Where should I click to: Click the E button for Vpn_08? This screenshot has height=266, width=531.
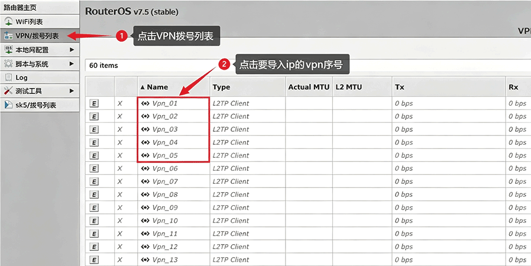tap(94, 194)
